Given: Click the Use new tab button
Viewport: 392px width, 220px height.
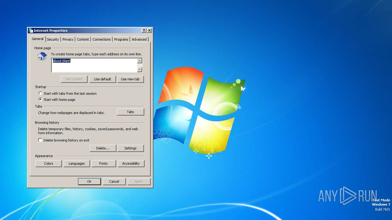Looking at the screenshot, I should point(130,79).
